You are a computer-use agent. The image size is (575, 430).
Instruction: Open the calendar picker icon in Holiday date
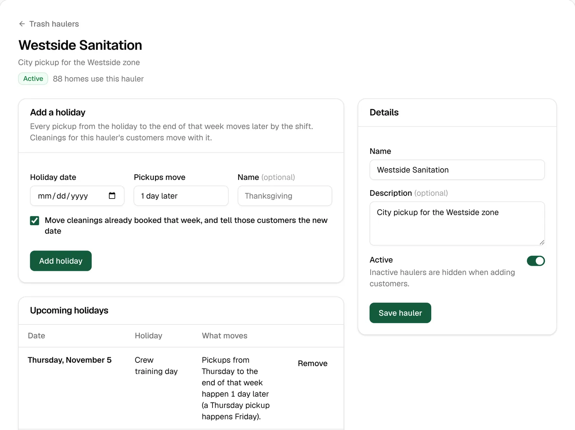112,196
